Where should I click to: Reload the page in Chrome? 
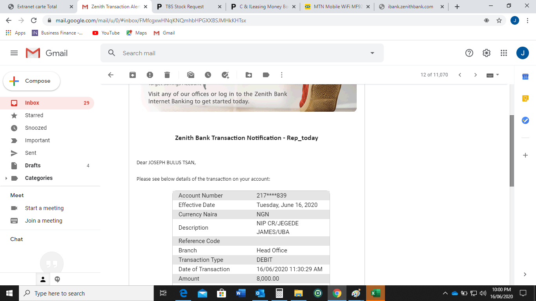pos(34,20)
